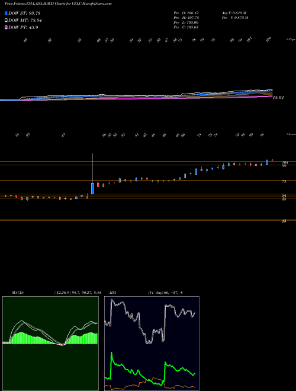296x391 pixels.
Task: Click the white DOW MT legend swatch
Action: (7, 21)
